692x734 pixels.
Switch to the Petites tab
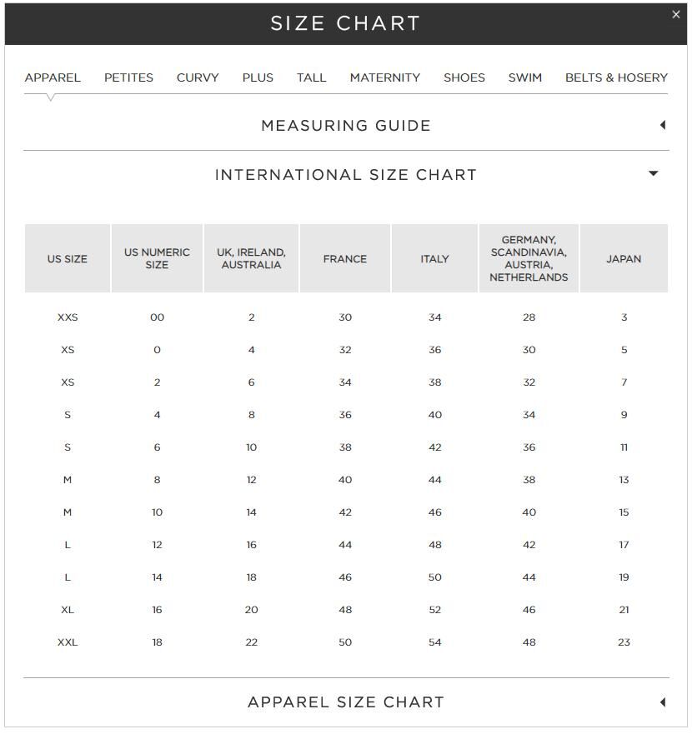click(x=128, y=77)
